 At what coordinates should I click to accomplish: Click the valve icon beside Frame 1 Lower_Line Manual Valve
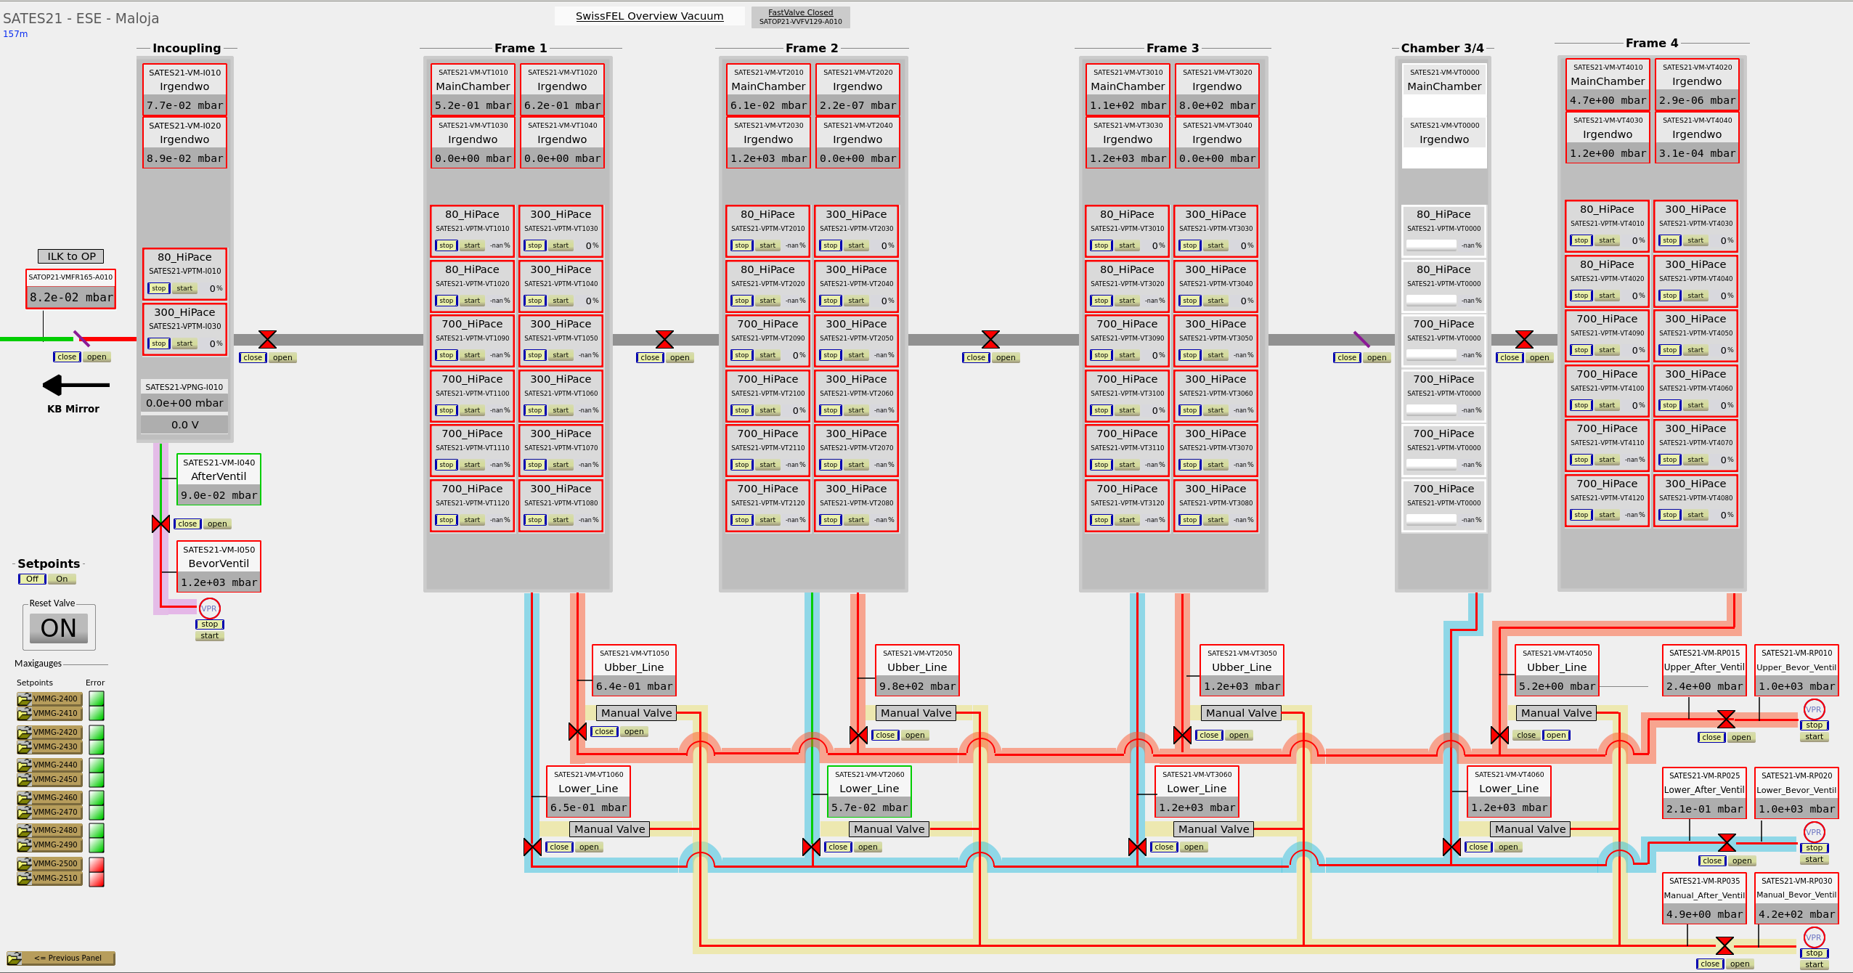532,847
